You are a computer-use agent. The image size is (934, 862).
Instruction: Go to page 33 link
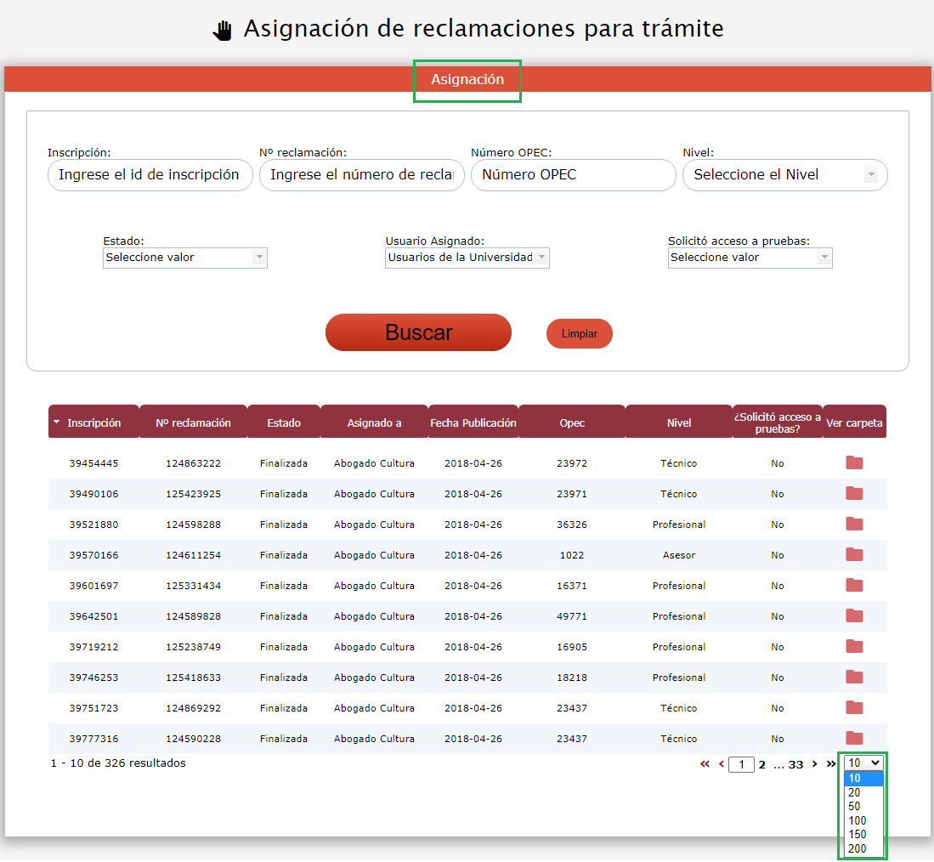[795, 765]
